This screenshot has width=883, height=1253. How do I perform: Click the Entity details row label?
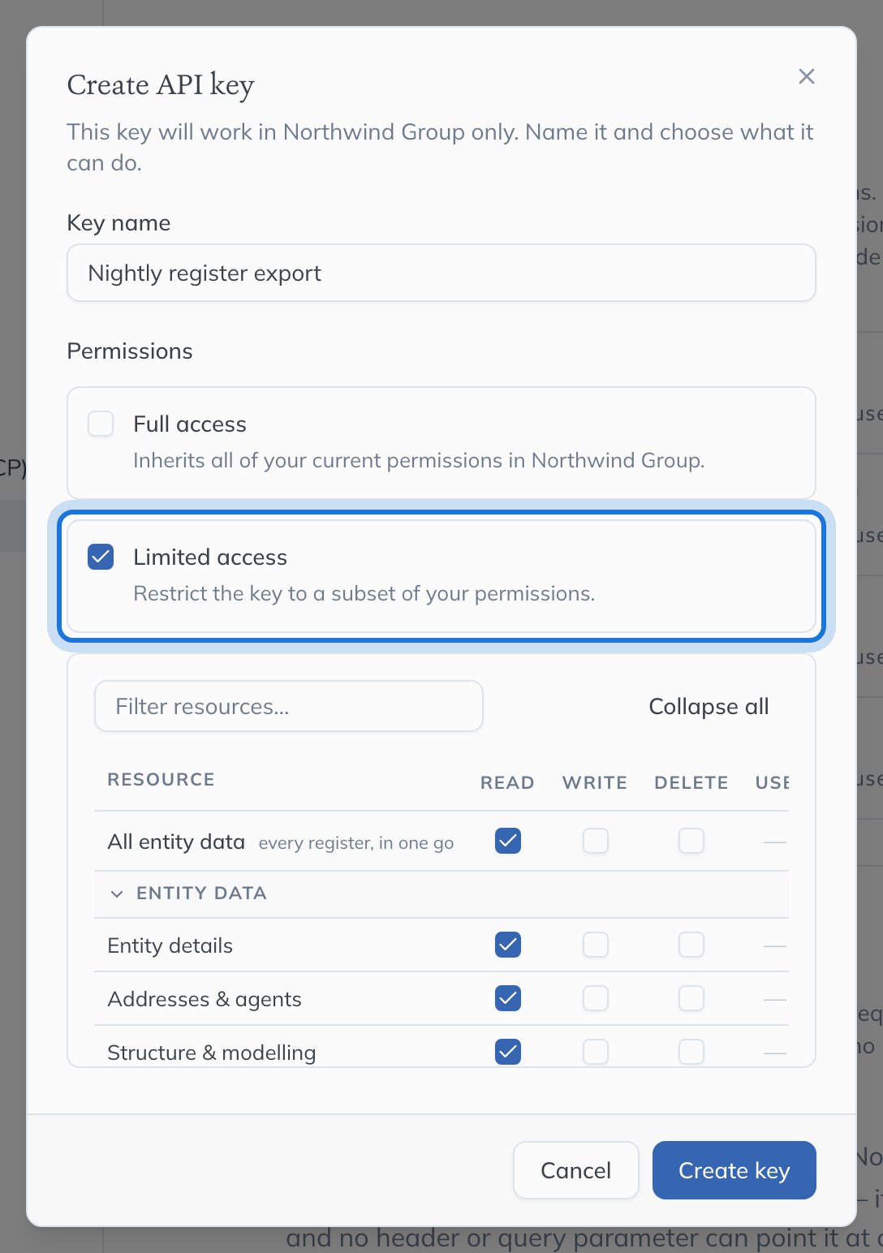point(170,945)
